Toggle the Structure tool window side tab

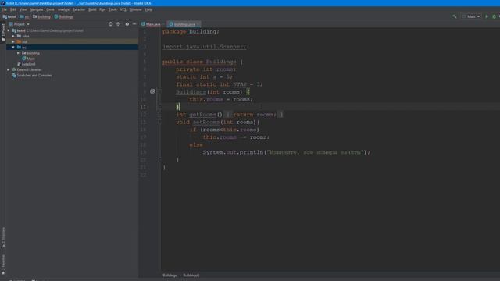click(3, 237)
